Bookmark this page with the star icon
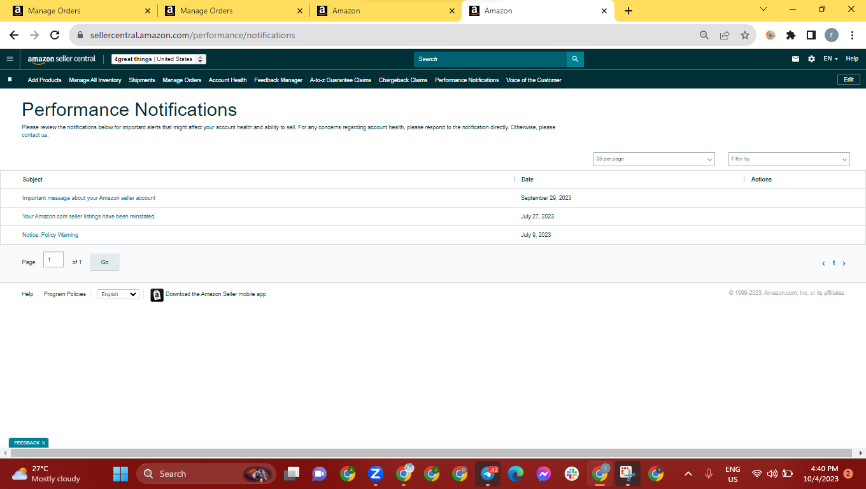Image resolution: width=866 pixels, height=489 pixels. tap(745, 36)
